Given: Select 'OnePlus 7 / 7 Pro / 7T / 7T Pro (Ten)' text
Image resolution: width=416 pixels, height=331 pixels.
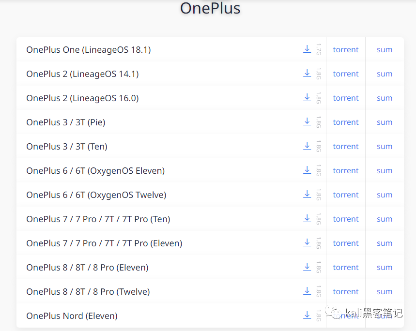Looking at the screenshot, I should 98,219.
